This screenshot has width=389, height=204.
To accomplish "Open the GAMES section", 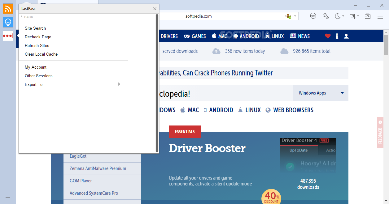I will [195, 36].
